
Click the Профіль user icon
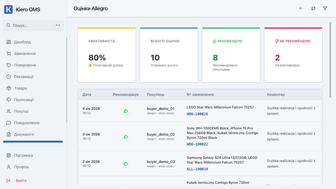click(9, 167)
